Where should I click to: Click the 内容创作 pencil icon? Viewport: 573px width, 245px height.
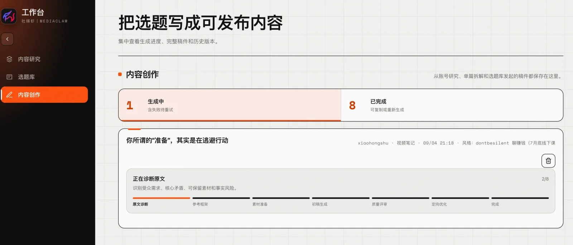10,95
